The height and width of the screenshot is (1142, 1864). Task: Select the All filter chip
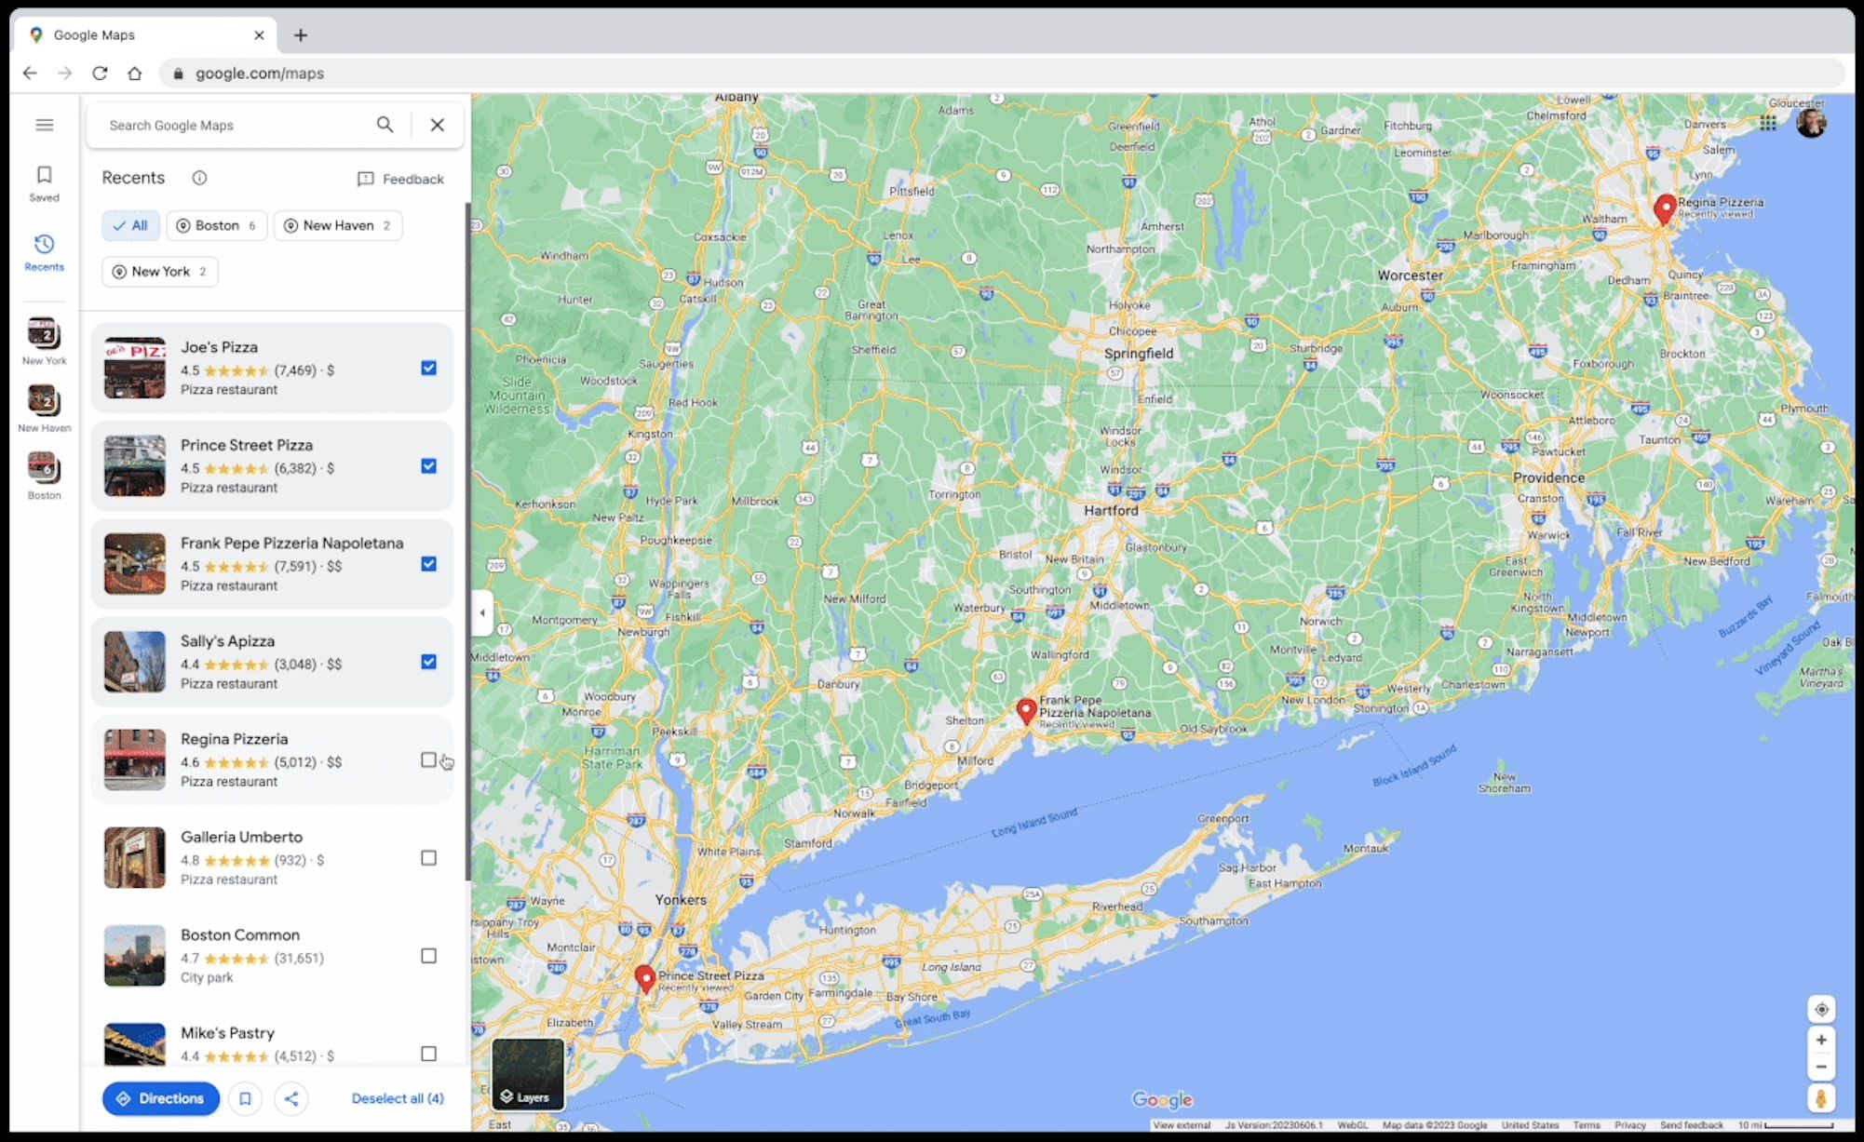click(x=130, y=225)
